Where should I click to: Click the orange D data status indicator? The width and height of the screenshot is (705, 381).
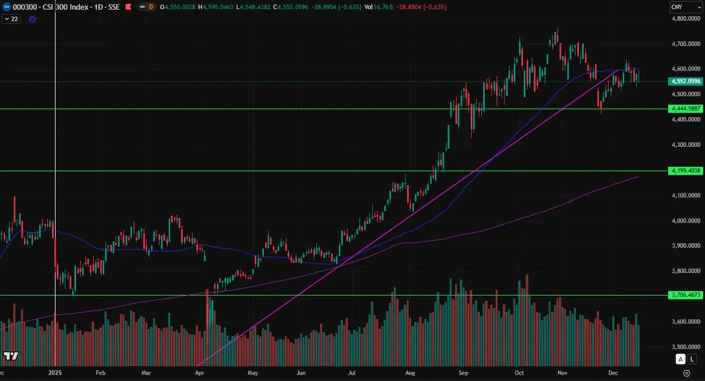pos(150,7)
